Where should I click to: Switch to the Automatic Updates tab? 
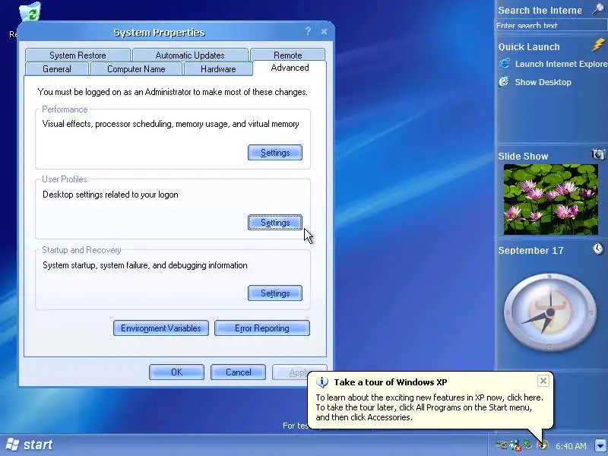pyautogui.click(x=190, y=55)
